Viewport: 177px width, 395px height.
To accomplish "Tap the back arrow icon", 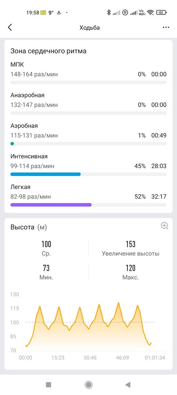I will click(x=10, y=28).
